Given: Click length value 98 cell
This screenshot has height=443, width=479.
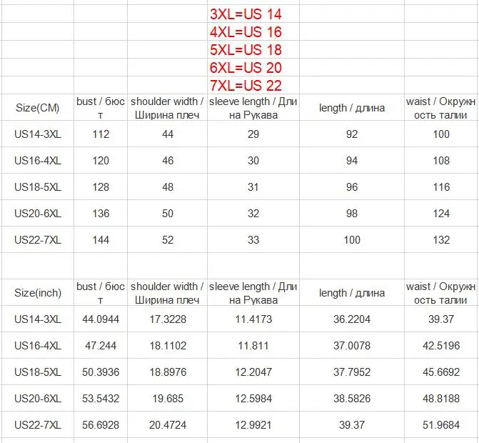Looking at the screenshot, I should pos(352,214).
